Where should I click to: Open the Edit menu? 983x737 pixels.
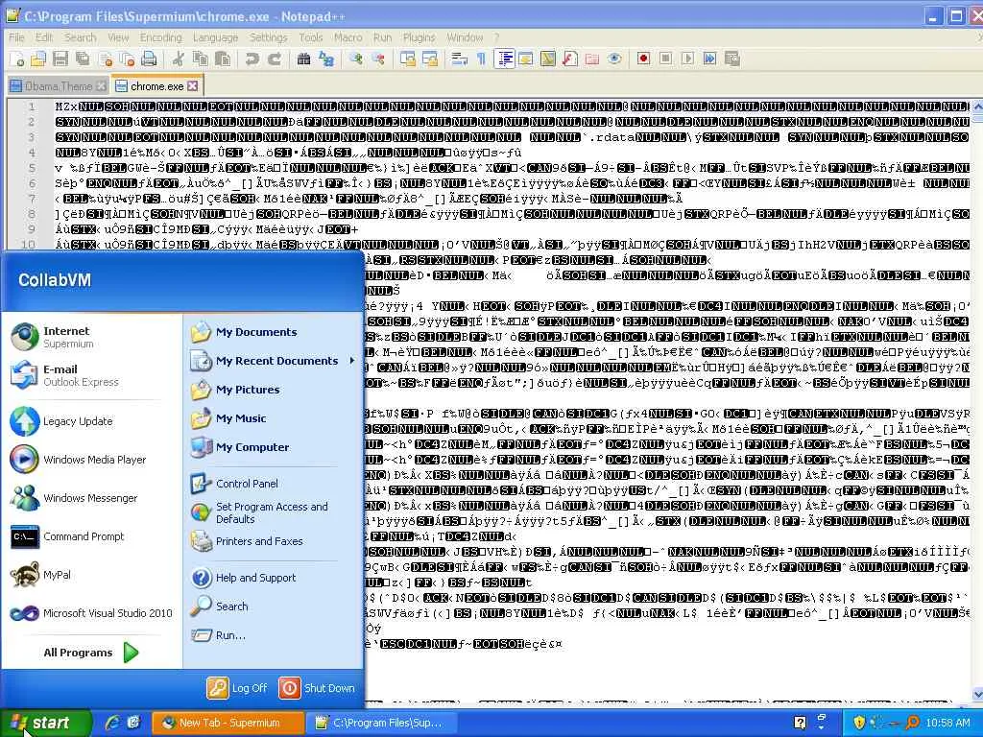tap(44, 37)
